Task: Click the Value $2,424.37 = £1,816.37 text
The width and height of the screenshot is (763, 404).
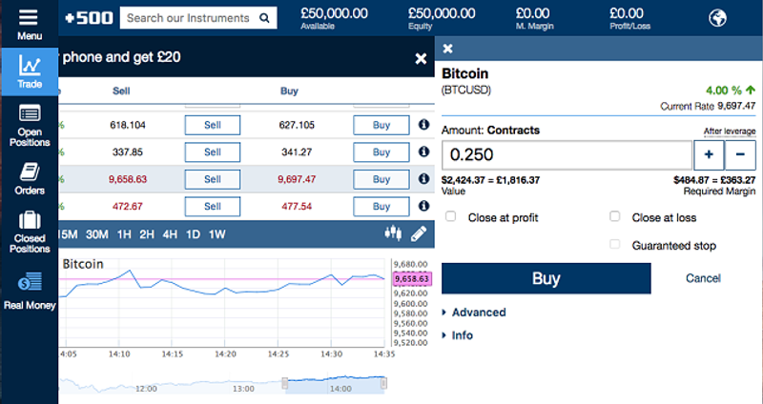Action: pyautogui.click(x=490, y=180)
